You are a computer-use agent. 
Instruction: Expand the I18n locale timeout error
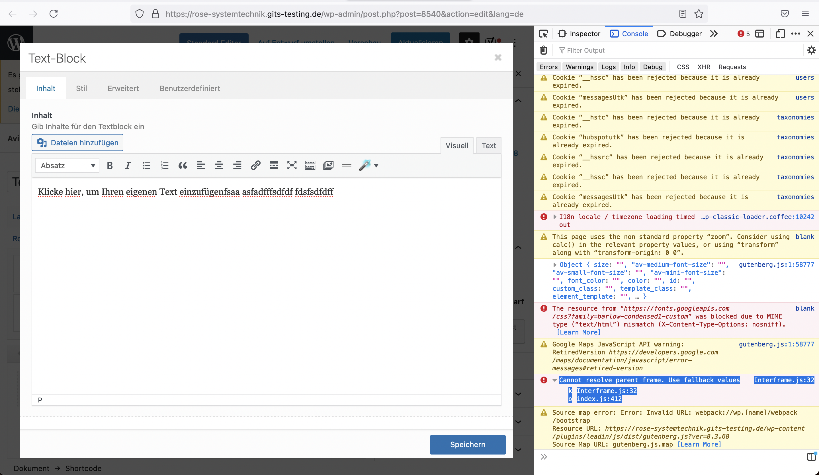coord(555,217)
